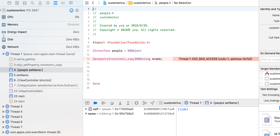Image resolution: width=280 pixels, height=136 pixels.
Task: Click the Continue program execution button
Action: [104, 103]
